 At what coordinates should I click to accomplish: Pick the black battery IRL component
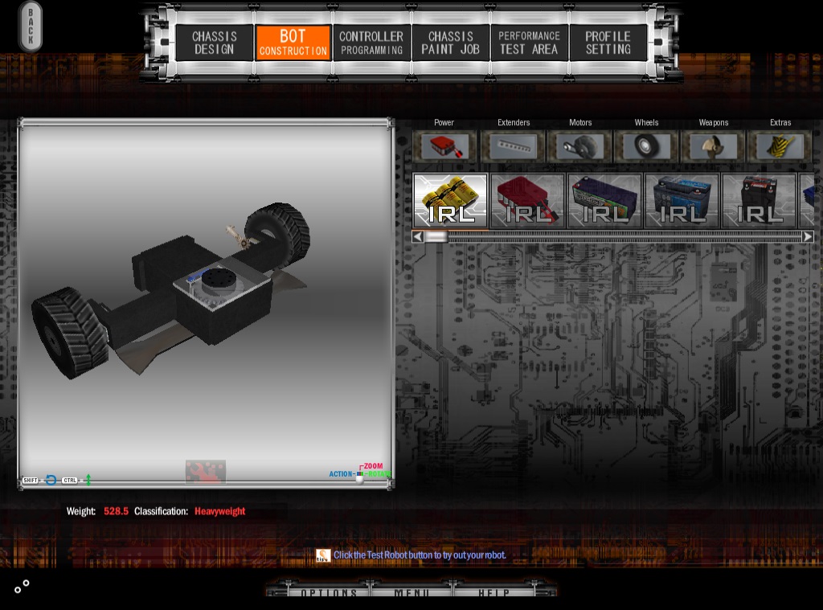(759, 201)
